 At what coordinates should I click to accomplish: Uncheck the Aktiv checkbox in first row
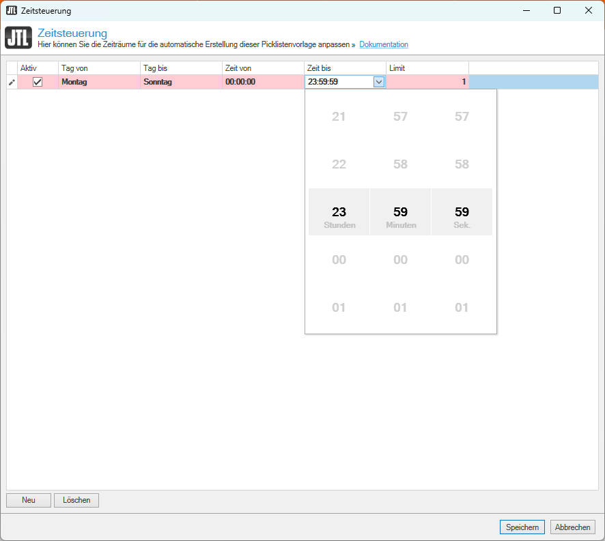pyautogui.click(x=38, y=82)
